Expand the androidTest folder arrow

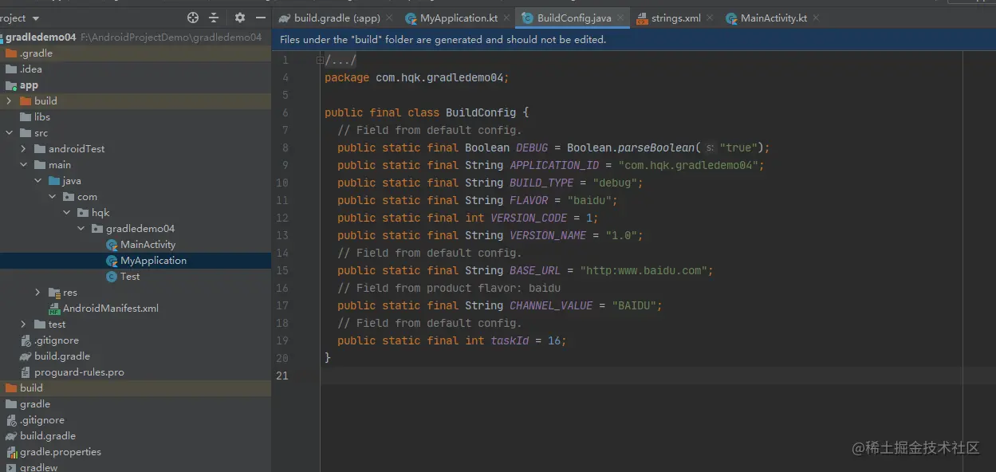[23, 149]
